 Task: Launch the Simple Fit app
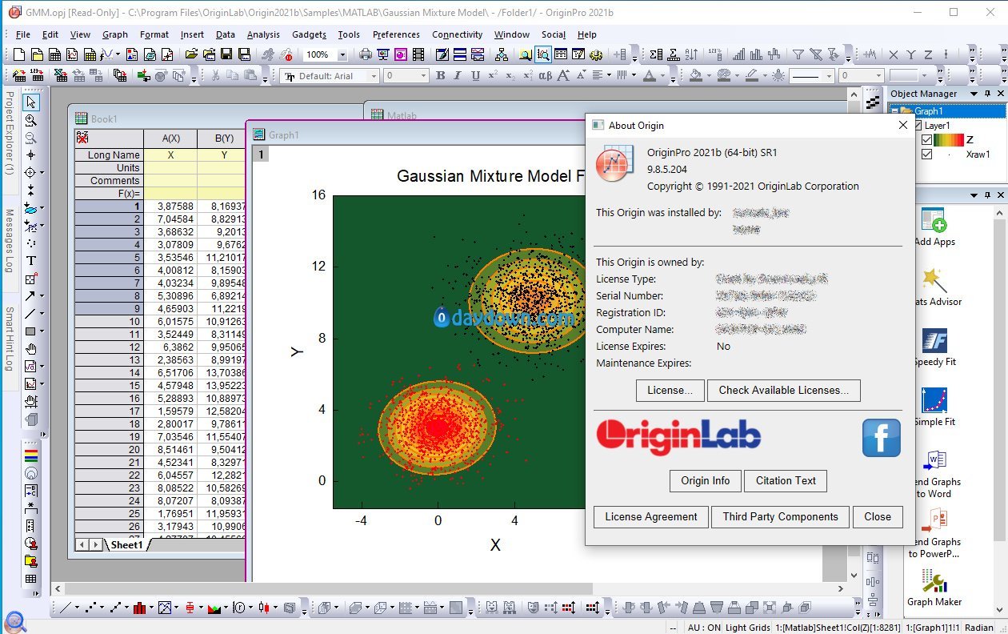[934, 401]
